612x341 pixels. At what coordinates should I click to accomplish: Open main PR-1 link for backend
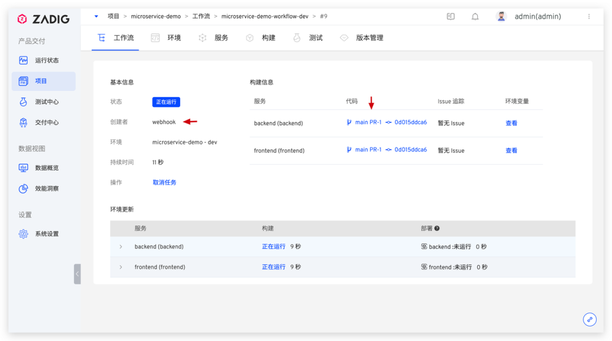368,122
